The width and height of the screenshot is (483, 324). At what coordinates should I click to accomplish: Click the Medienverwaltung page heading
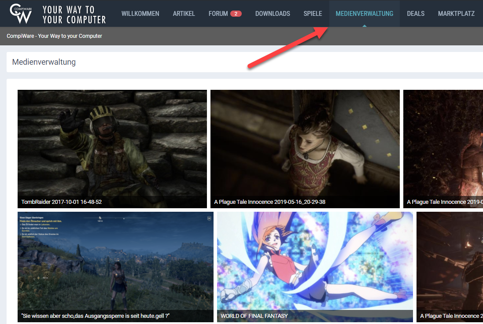coord(44,62)
